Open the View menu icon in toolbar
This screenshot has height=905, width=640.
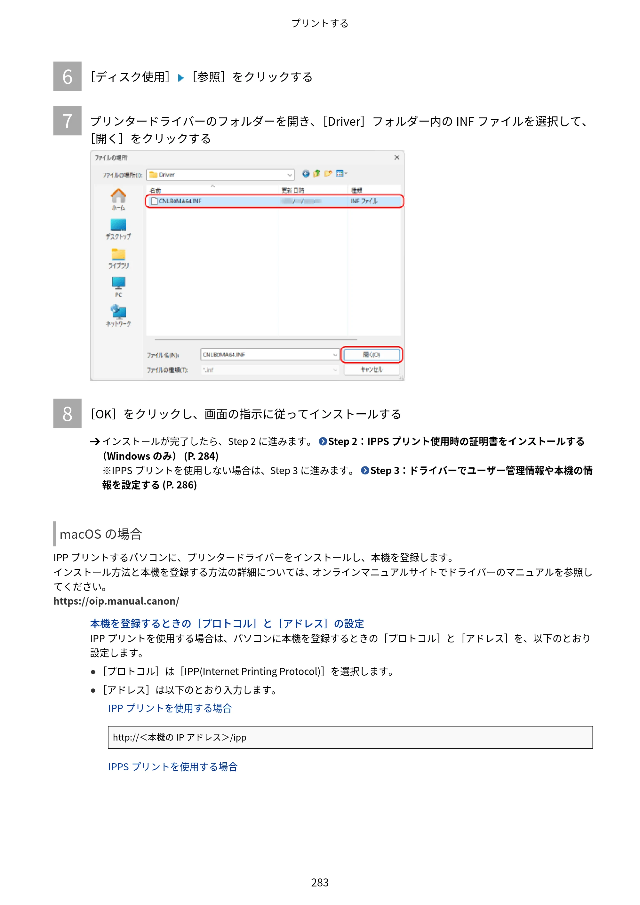tap(341, 173)
